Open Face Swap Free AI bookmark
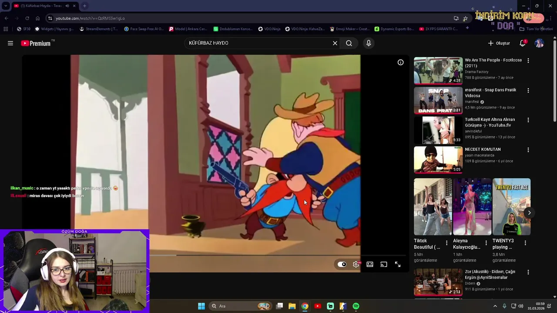557x313 pixels. click(x=144, y=29)
